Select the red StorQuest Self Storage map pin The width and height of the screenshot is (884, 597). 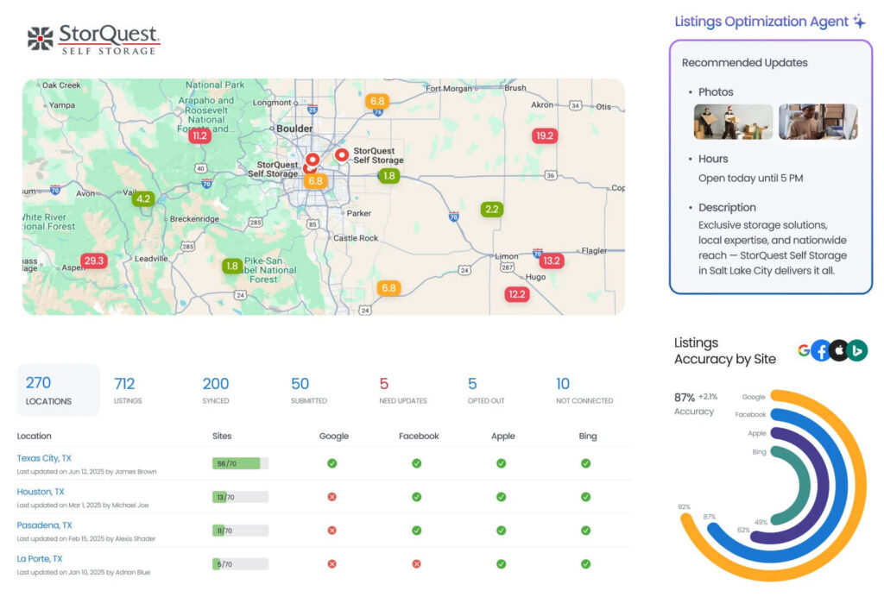341,155
